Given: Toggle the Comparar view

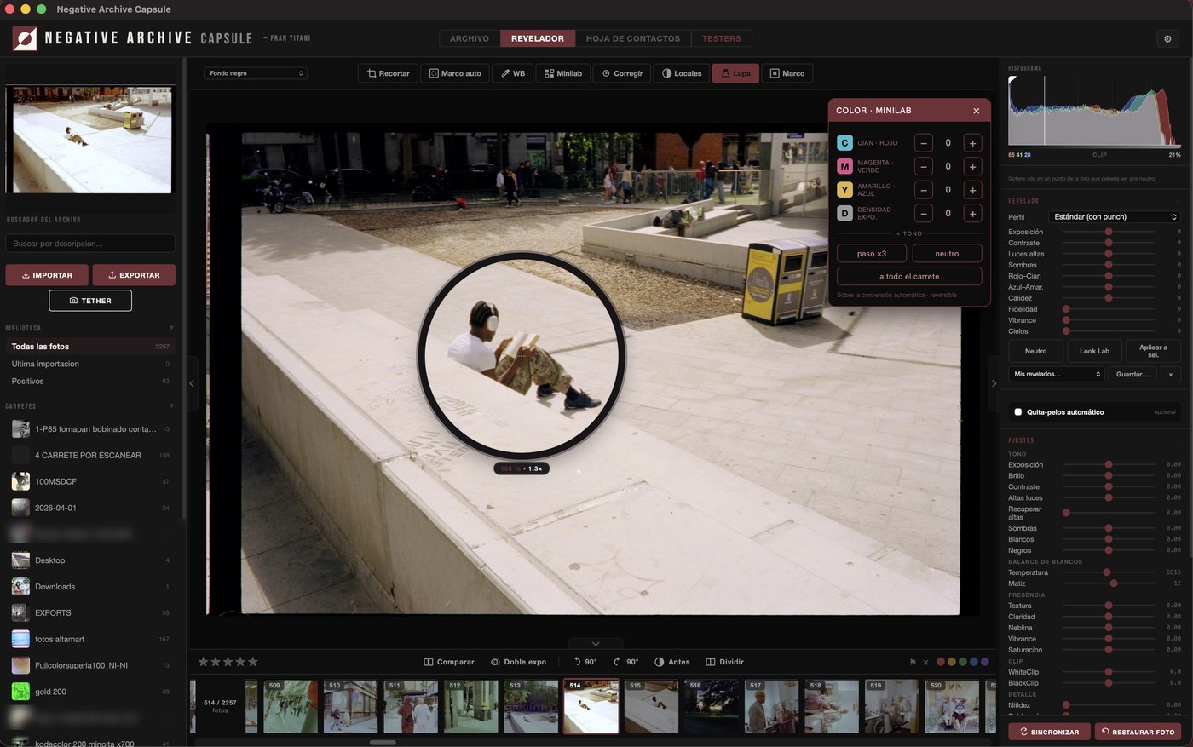Looking at the screenshot, I should point(449,662).
